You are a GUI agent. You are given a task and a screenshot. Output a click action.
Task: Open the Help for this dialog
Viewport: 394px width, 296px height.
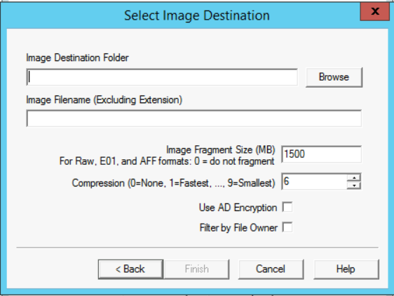click(x=346, y=269)
